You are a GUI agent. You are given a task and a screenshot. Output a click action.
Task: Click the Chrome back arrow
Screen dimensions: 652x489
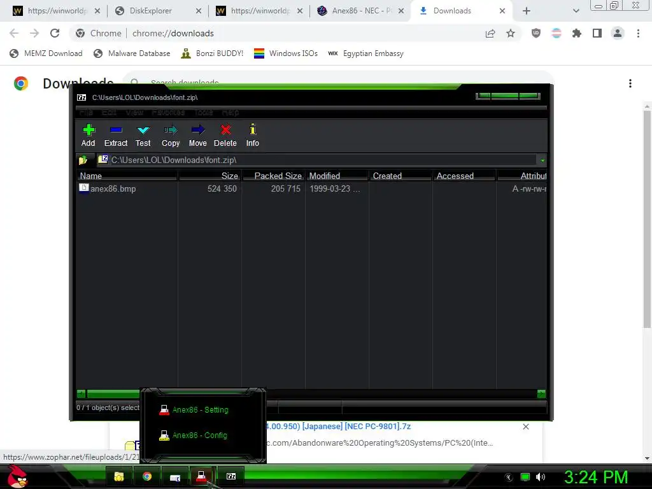(x=14, y=33)
